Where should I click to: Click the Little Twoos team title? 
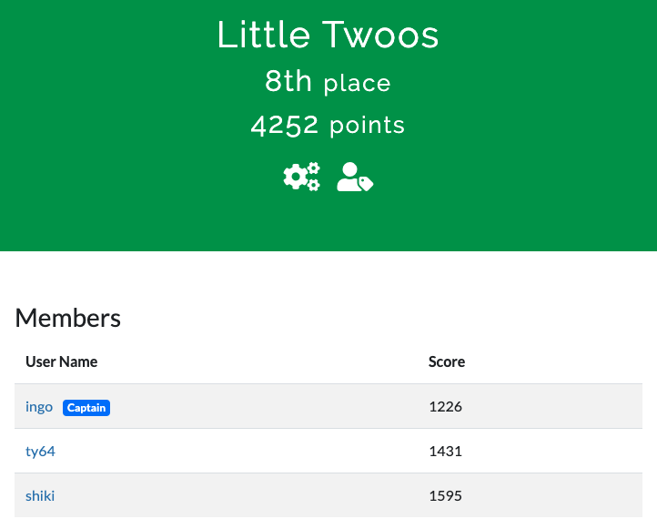click(x=328, y=35)
